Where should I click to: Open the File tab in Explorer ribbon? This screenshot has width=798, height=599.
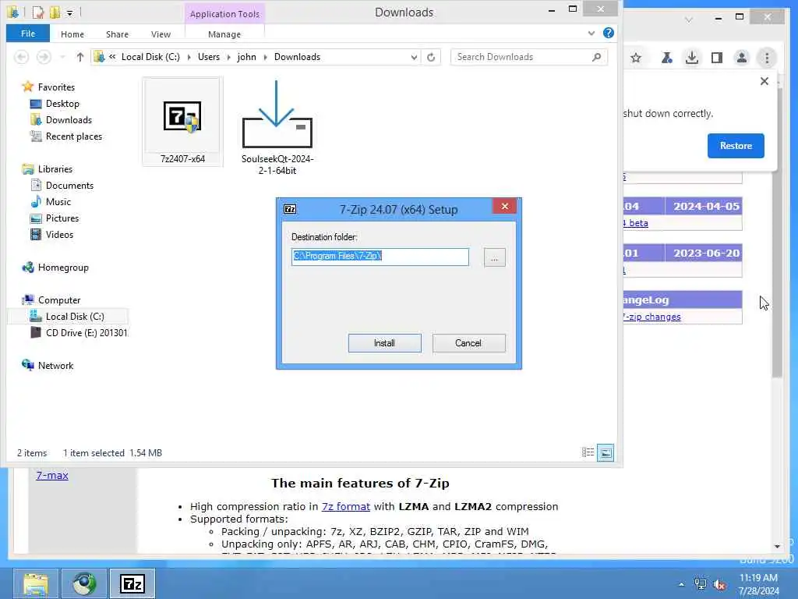point(28,34)
